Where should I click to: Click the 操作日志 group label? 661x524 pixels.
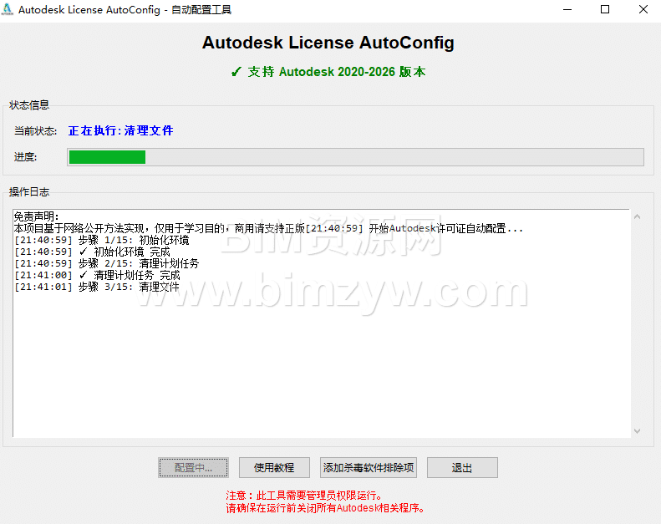[x=29, y=192]
